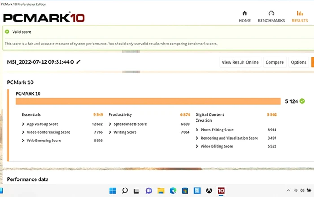Open the Results tab
Viewport: 314px width, 197px height.
[x=300, y=17]
